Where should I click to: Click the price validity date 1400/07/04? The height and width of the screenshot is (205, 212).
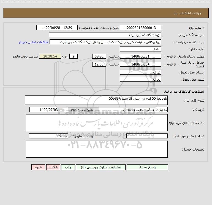tap(140, 64)
